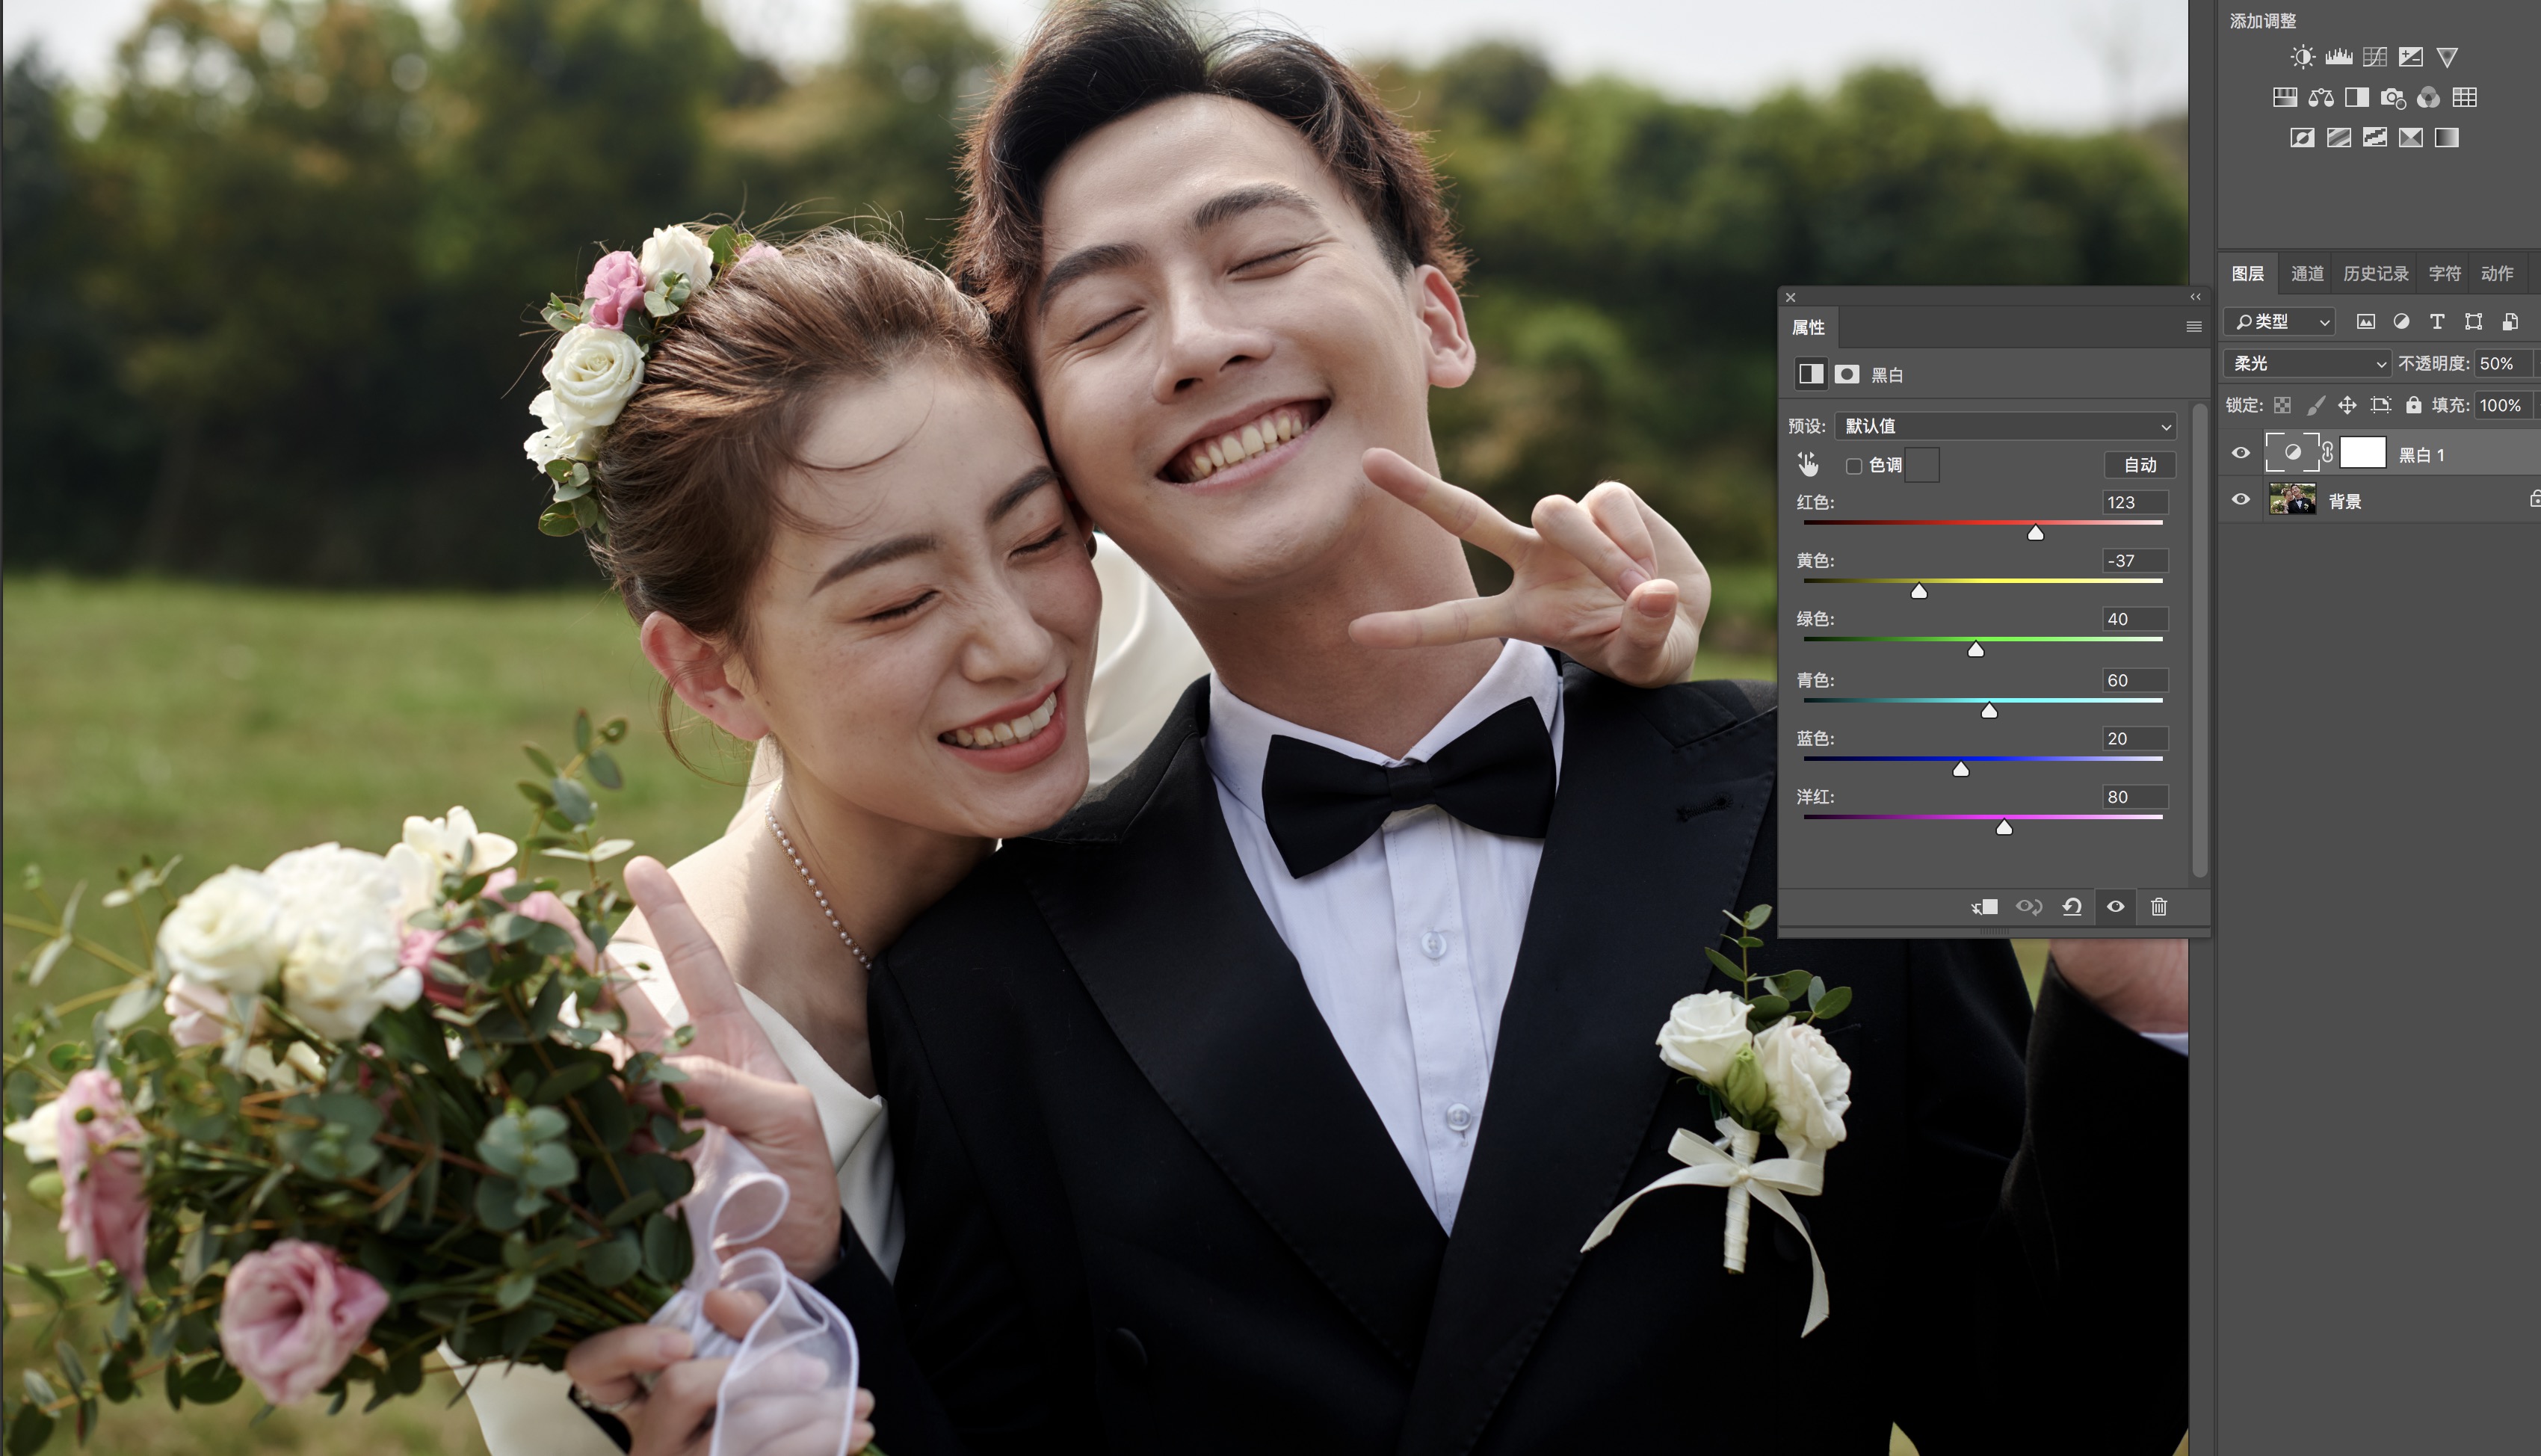The height and width of the screenshot is (1456, 2541).
Task: Switch to the 历史记录 tab
Action: coord(2375,273)
